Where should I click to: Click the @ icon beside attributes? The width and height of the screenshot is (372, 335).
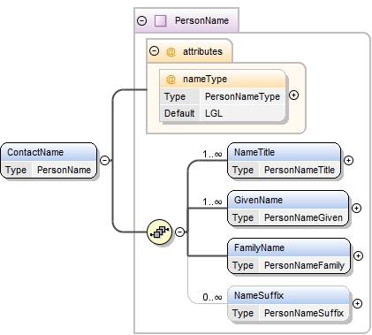point(171,52)
